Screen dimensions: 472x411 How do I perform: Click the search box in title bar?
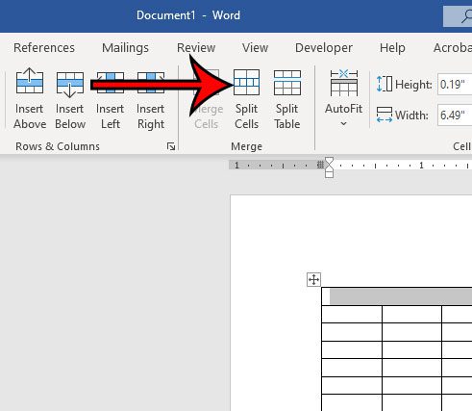pos(458,16)
